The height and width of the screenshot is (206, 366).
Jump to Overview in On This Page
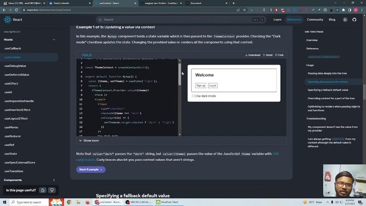312,40
